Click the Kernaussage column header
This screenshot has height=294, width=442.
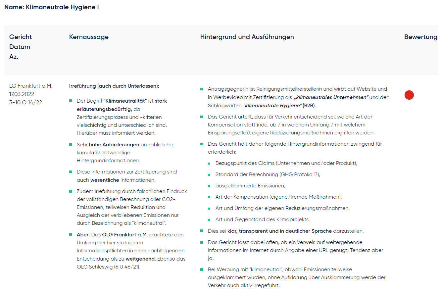click(x=89, y=37)
